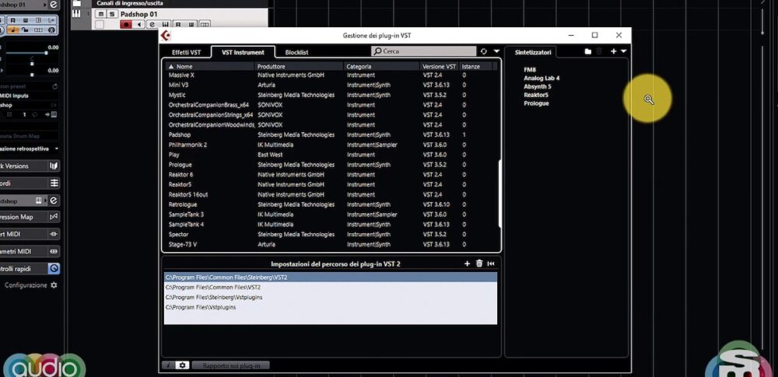Click the plug-in information 'i' icon
This screenshot has height=377, width=778.
168,365
